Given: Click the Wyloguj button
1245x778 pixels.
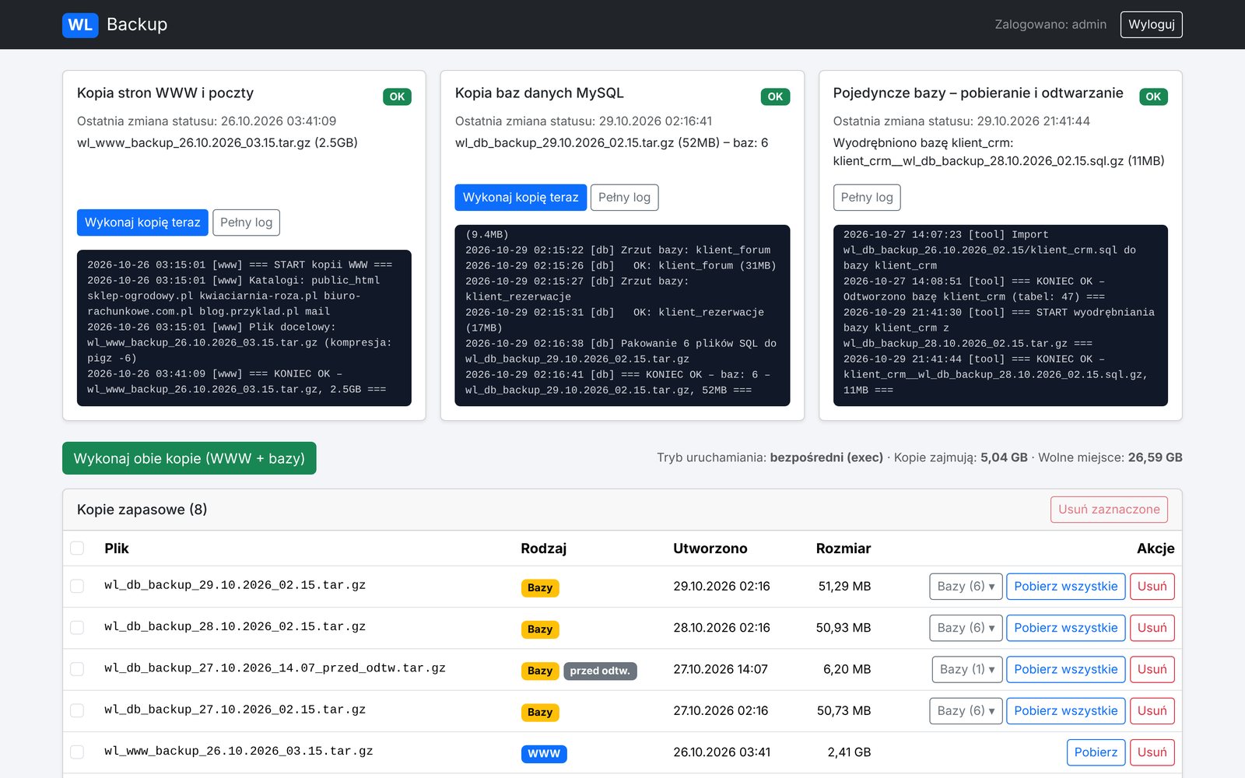Looking at the screenshot, I should coord(1151,25).
